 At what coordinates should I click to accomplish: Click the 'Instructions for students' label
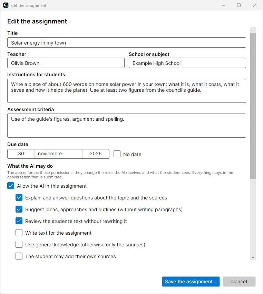point(36,75)
